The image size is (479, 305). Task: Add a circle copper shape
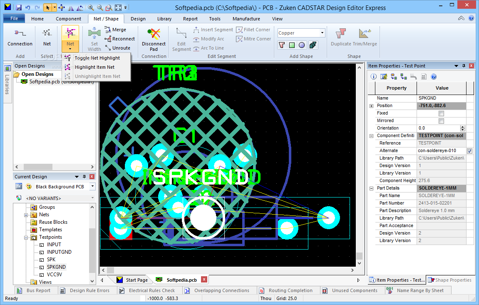coord(302,45)
